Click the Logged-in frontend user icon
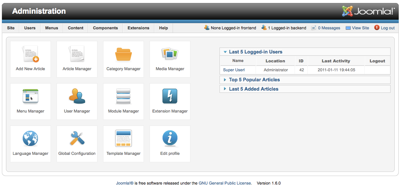The width and height of the screenshot is (401, 189). (207, 27)
